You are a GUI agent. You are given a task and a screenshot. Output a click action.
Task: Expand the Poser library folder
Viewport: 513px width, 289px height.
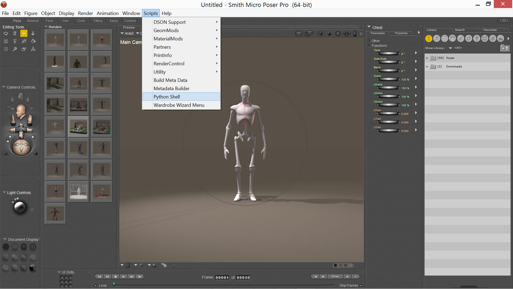pos(427,58)
